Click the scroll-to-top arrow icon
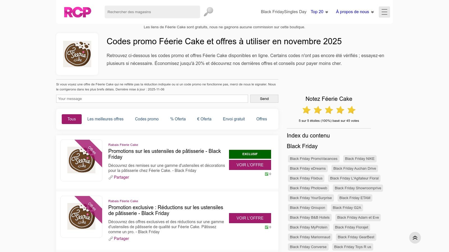Viewport: 449px width, 252px height. click(x=415, y=237)
